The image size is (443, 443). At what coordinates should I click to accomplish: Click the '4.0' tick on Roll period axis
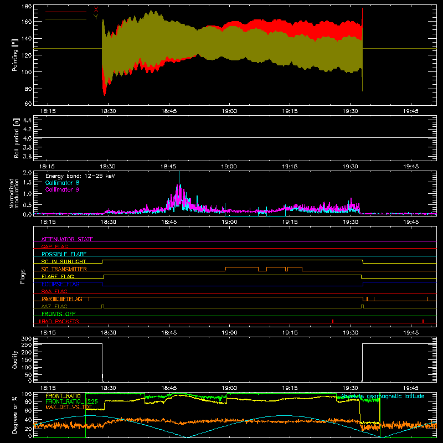[27, 138]
